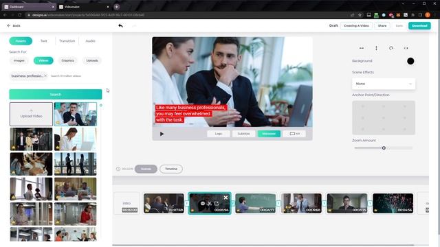
Task: Select the fireworks scene lasting 00:04:56
Action: 393,203
